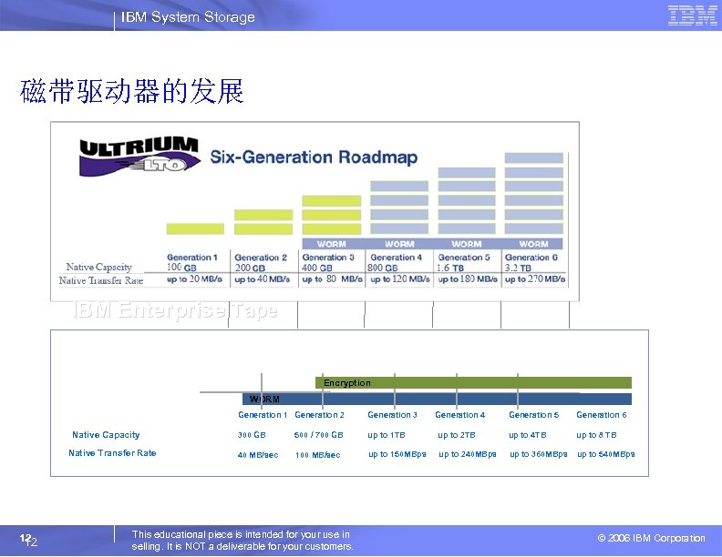The height and width of the screenshot is (557, 722).
Task: Click Enterprise 'Generation 5' label
Action: coord(533,415)
